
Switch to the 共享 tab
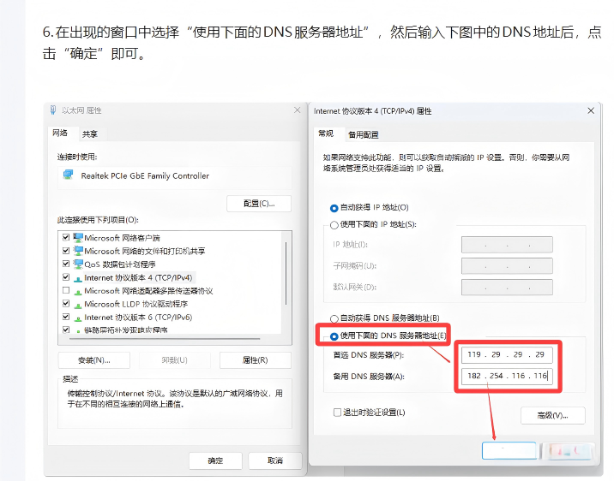point(90,134)
